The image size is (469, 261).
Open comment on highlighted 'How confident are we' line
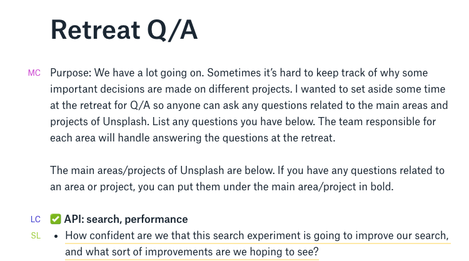pos(188,236)
